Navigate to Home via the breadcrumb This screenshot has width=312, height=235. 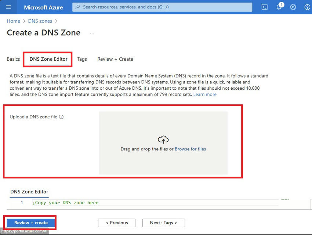(x=13, y=21)
